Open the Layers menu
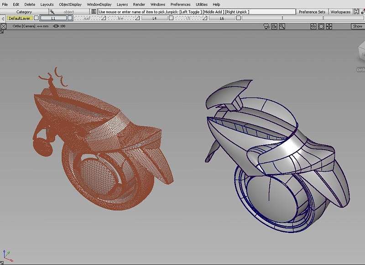Screen dimensions: 365x265 tap(122, 5)
